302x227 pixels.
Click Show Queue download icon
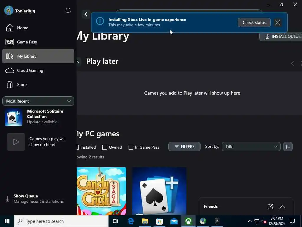coord(7,199)
